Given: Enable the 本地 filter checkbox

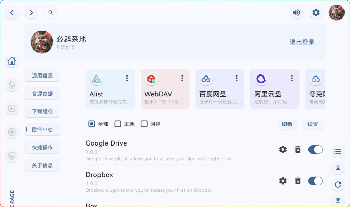Looking at the screenshot, I should 118,124.
